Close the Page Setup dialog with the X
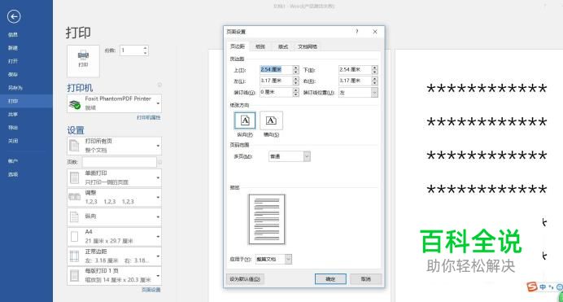This screenshot has width=563, height=302. pyautogui.click(x=375, y=32)
